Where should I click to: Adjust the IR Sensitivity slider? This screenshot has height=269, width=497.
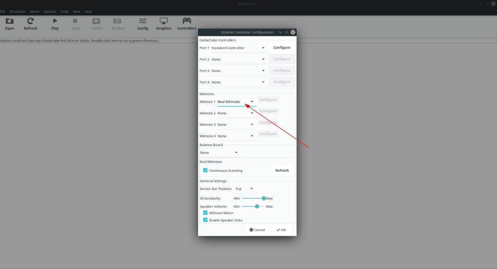(263, 198)
